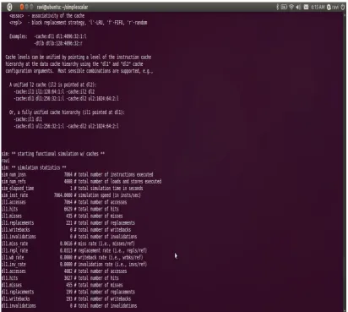
Task: Minimize the terminal window
Action: tap(27, 7)
